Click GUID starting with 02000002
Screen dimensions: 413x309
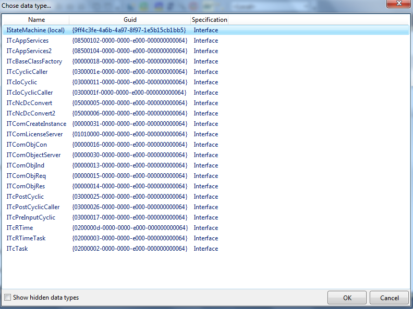130,249
